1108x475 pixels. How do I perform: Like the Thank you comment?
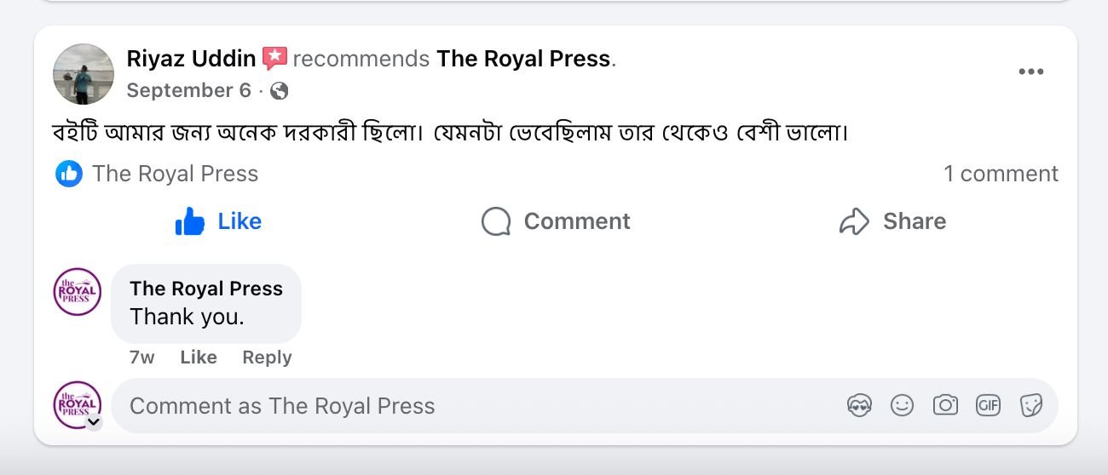[x=198, y=358]
